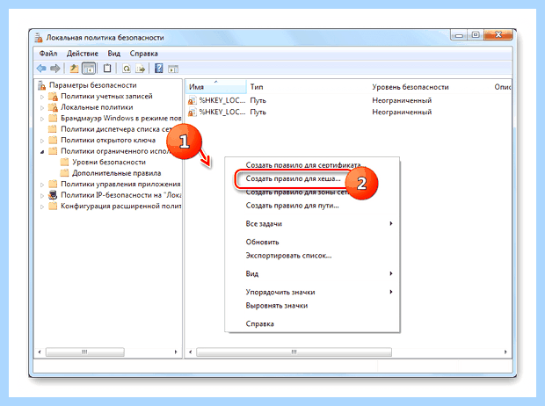Maximize the Локальная политика безопасности window
545x406 pixels.
click(x=476, y=35)
